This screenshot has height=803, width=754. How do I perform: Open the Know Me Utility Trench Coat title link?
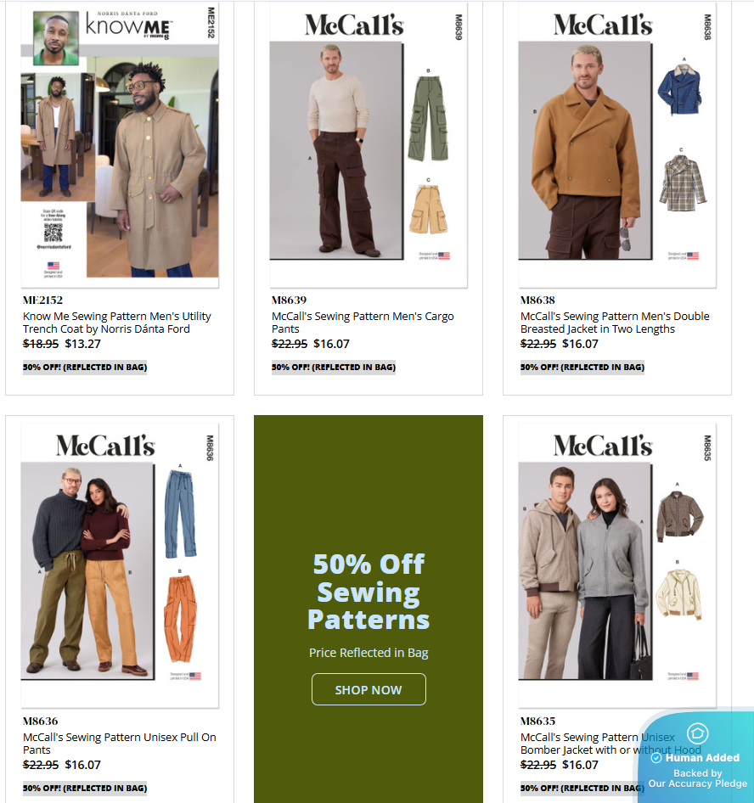[x=117, y=323]
